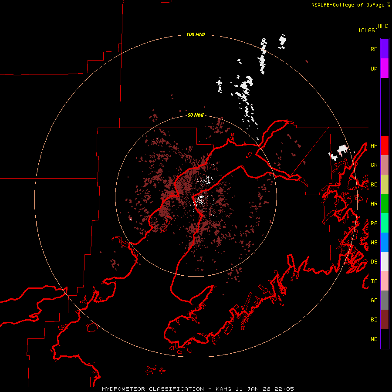Click the KAHG radar site identifier

pyautogui.click(x=223, y=389)
